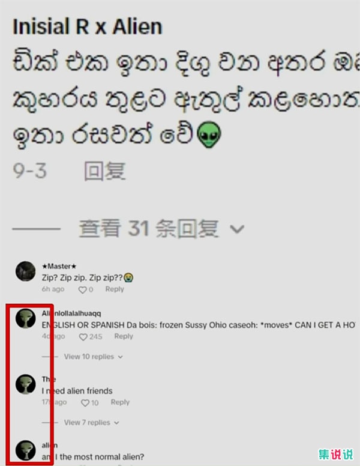The height and width of the screenshot is (466, 360).
Task: Like the Zip? Zip zip comment heart
Action: point(82,289)
